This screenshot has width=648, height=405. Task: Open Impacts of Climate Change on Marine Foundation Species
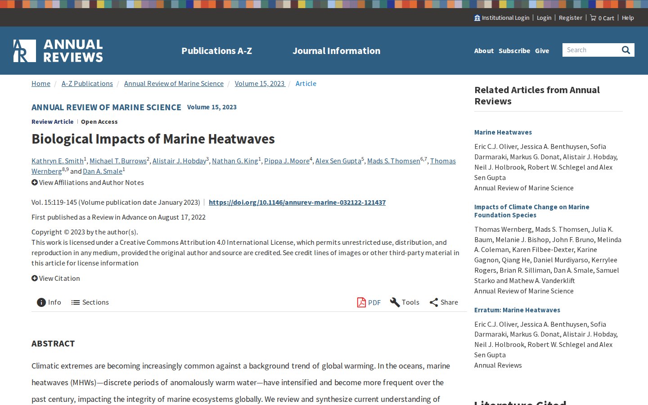tap(532, 211)
